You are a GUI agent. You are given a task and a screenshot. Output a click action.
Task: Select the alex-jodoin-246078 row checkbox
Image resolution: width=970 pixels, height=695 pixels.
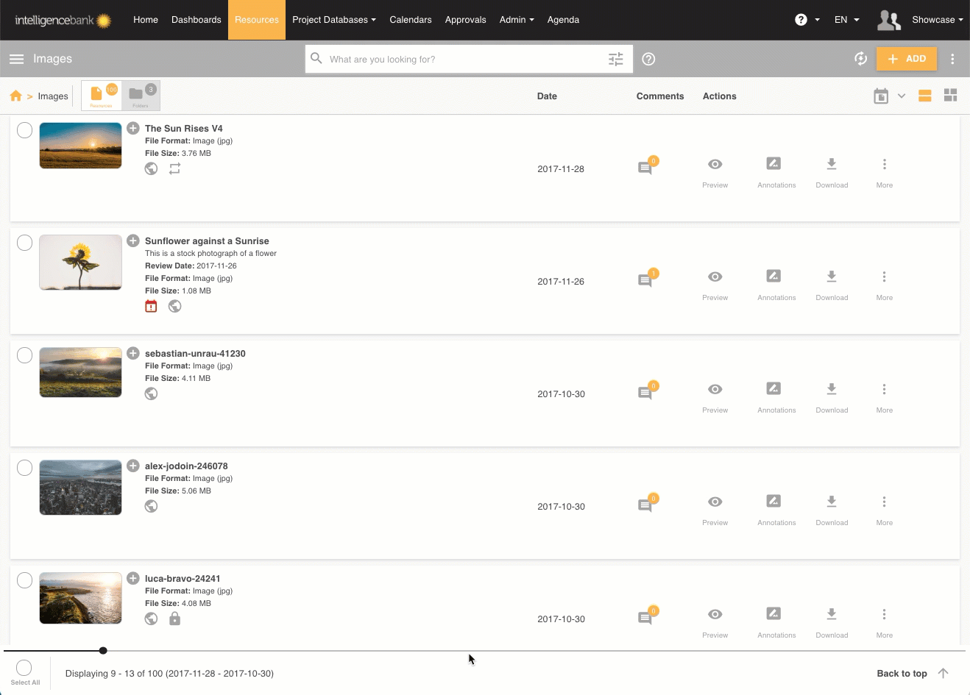point(24,468)
